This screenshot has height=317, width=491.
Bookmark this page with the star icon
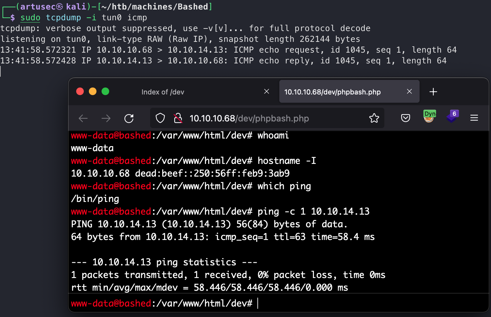coord(374,118)
